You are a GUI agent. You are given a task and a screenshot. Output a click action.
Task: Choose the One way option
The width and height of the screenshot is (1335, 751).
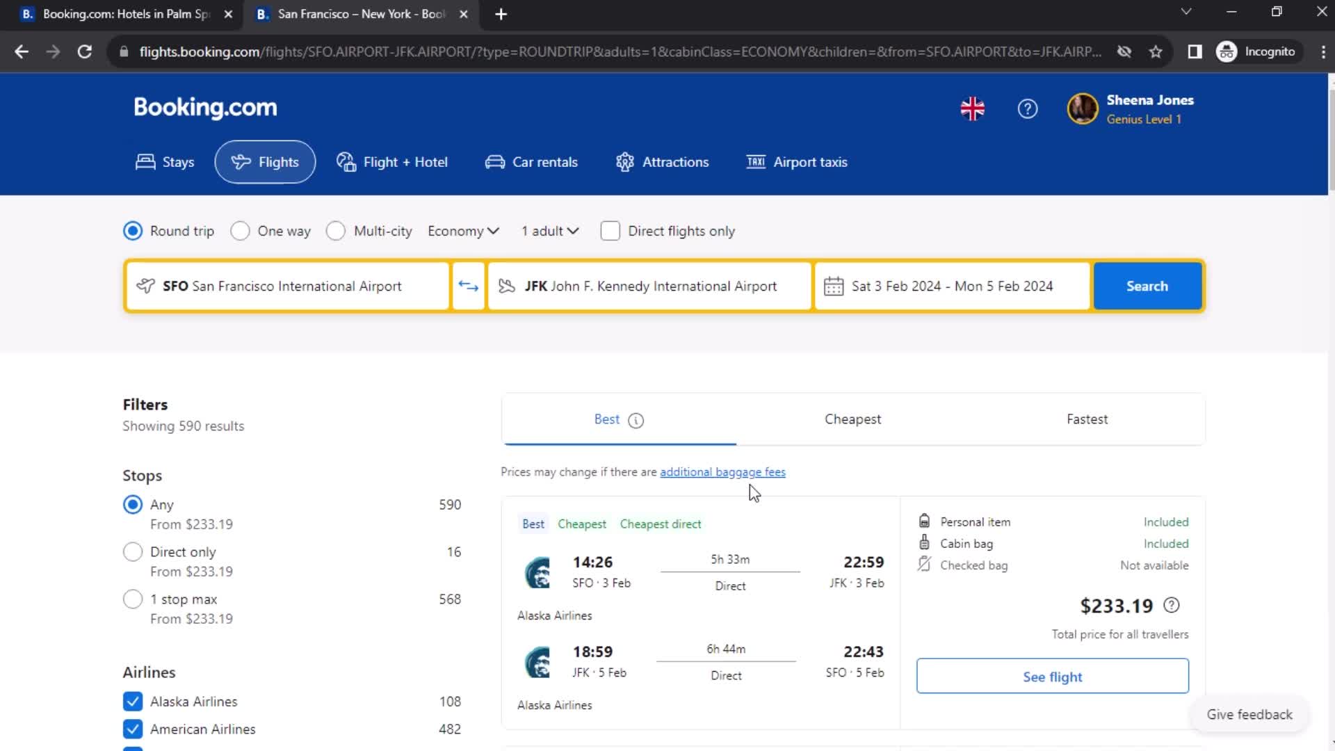(x=240, y=231)
